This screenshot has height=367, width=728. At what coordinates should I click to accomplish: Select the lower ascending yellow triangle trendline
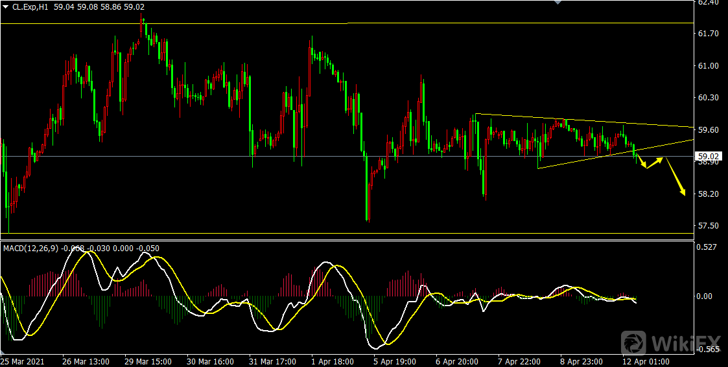coord(583,160)
